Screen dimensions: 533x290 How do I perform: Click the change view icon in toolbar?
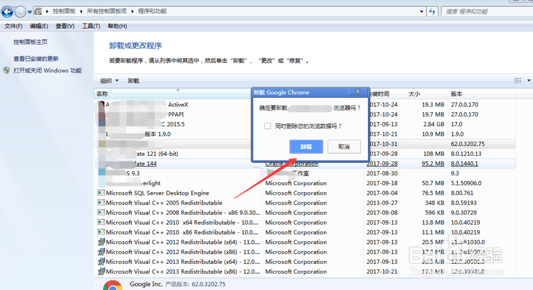pyautogui.click(x=518, y=80)
